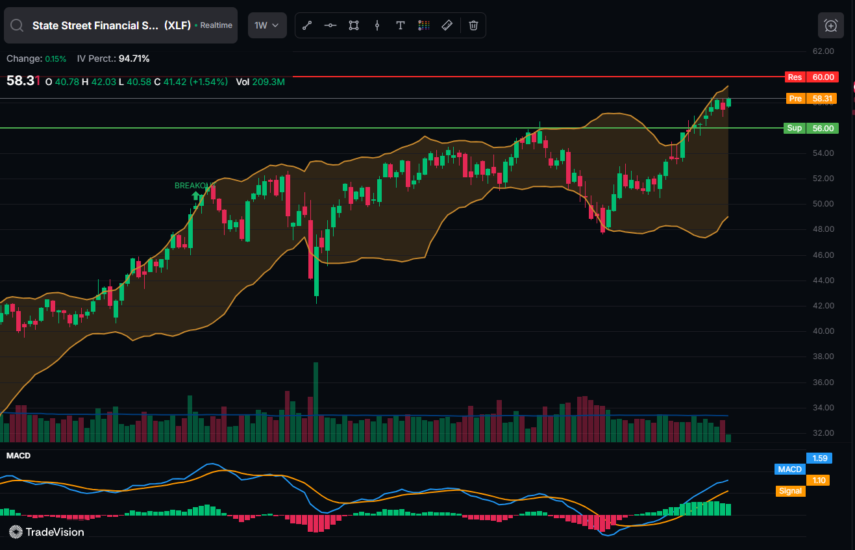Click the 44.00 price axis label
The height and width of the screenshot is (550, 855).
(823, 281)
